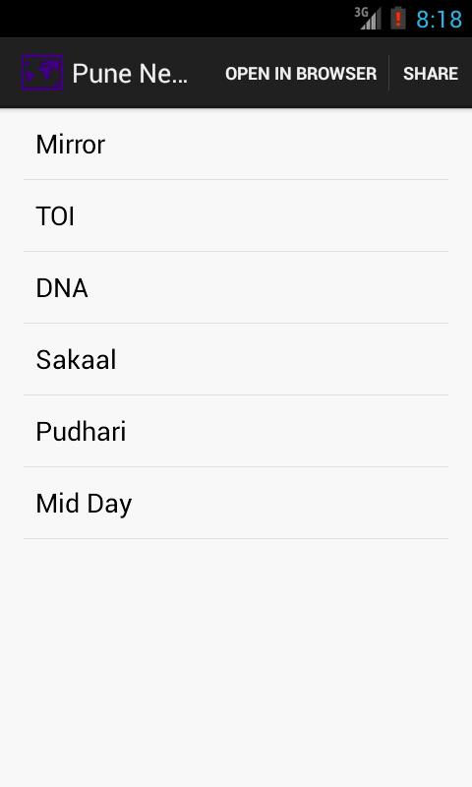The height and width of the screenshot is (787, 472).
Task: Open the Mirror news source
Action: 236,144
